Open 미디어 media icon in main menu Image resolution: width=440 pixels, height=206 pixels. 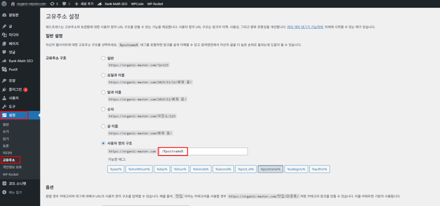point(4,35)
